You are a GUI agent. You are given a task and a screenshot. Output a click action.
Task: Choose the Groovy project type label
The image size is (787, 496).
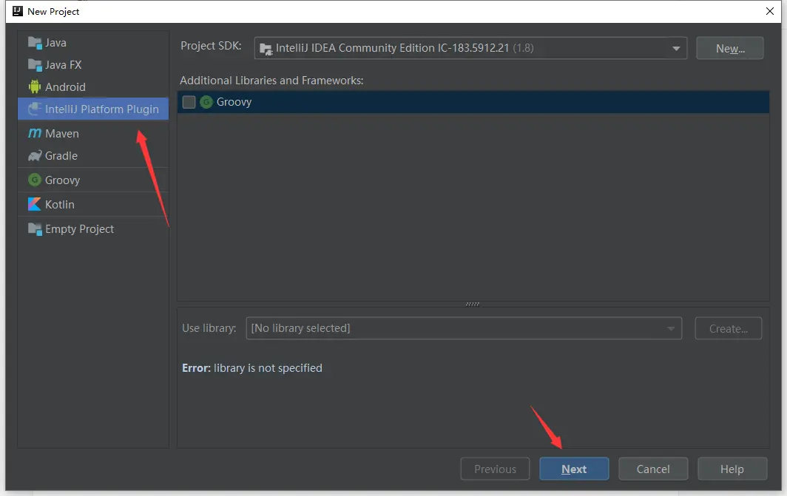pyautogui.click(x=62, y=180)
